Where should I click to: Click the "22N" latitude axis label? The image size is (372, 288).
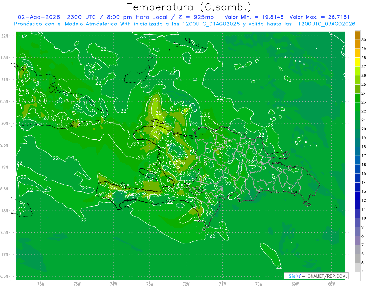click(5, 36)
